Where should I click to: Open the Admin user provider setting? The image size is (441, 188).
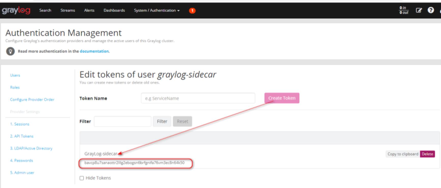tap(22, 173)
